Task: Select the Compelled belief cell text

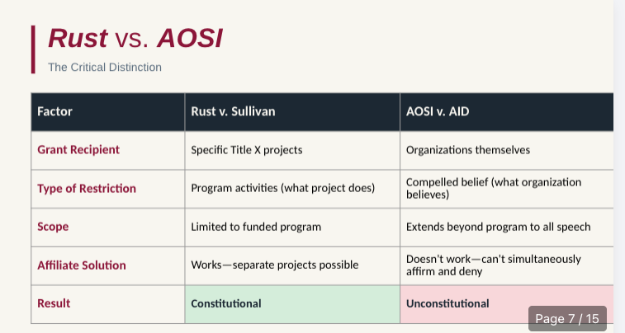Action: 494,188
